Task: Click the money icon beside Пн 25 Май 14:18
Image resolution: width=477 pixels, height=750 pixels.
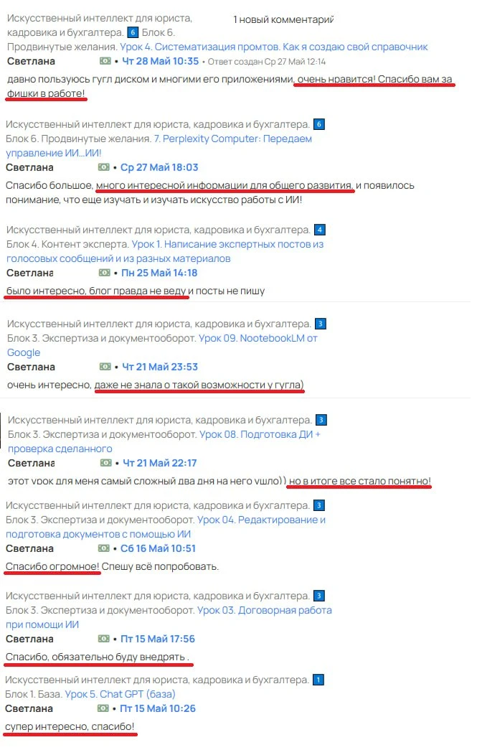Action: (105, 273)
